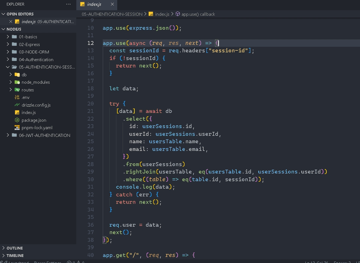Click the 'rightJoin' method on line 29
Screen dimensions: 360x263
coord(141,172)
